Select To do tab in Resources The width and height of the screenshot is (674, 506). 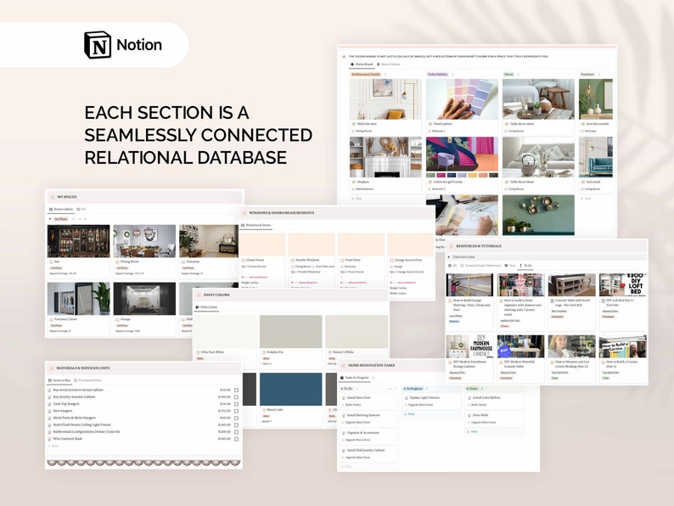click(525, 266)
